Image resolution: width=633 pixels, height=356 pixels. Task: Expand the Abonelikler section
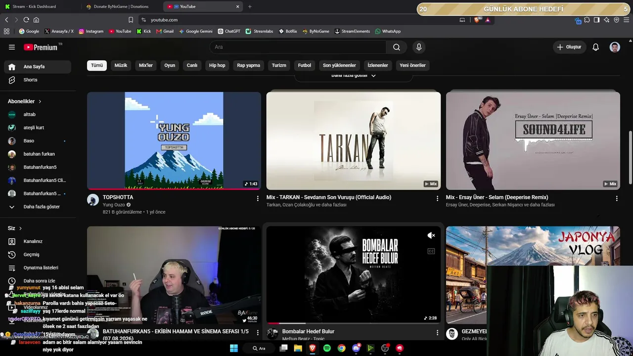[25, 101]
